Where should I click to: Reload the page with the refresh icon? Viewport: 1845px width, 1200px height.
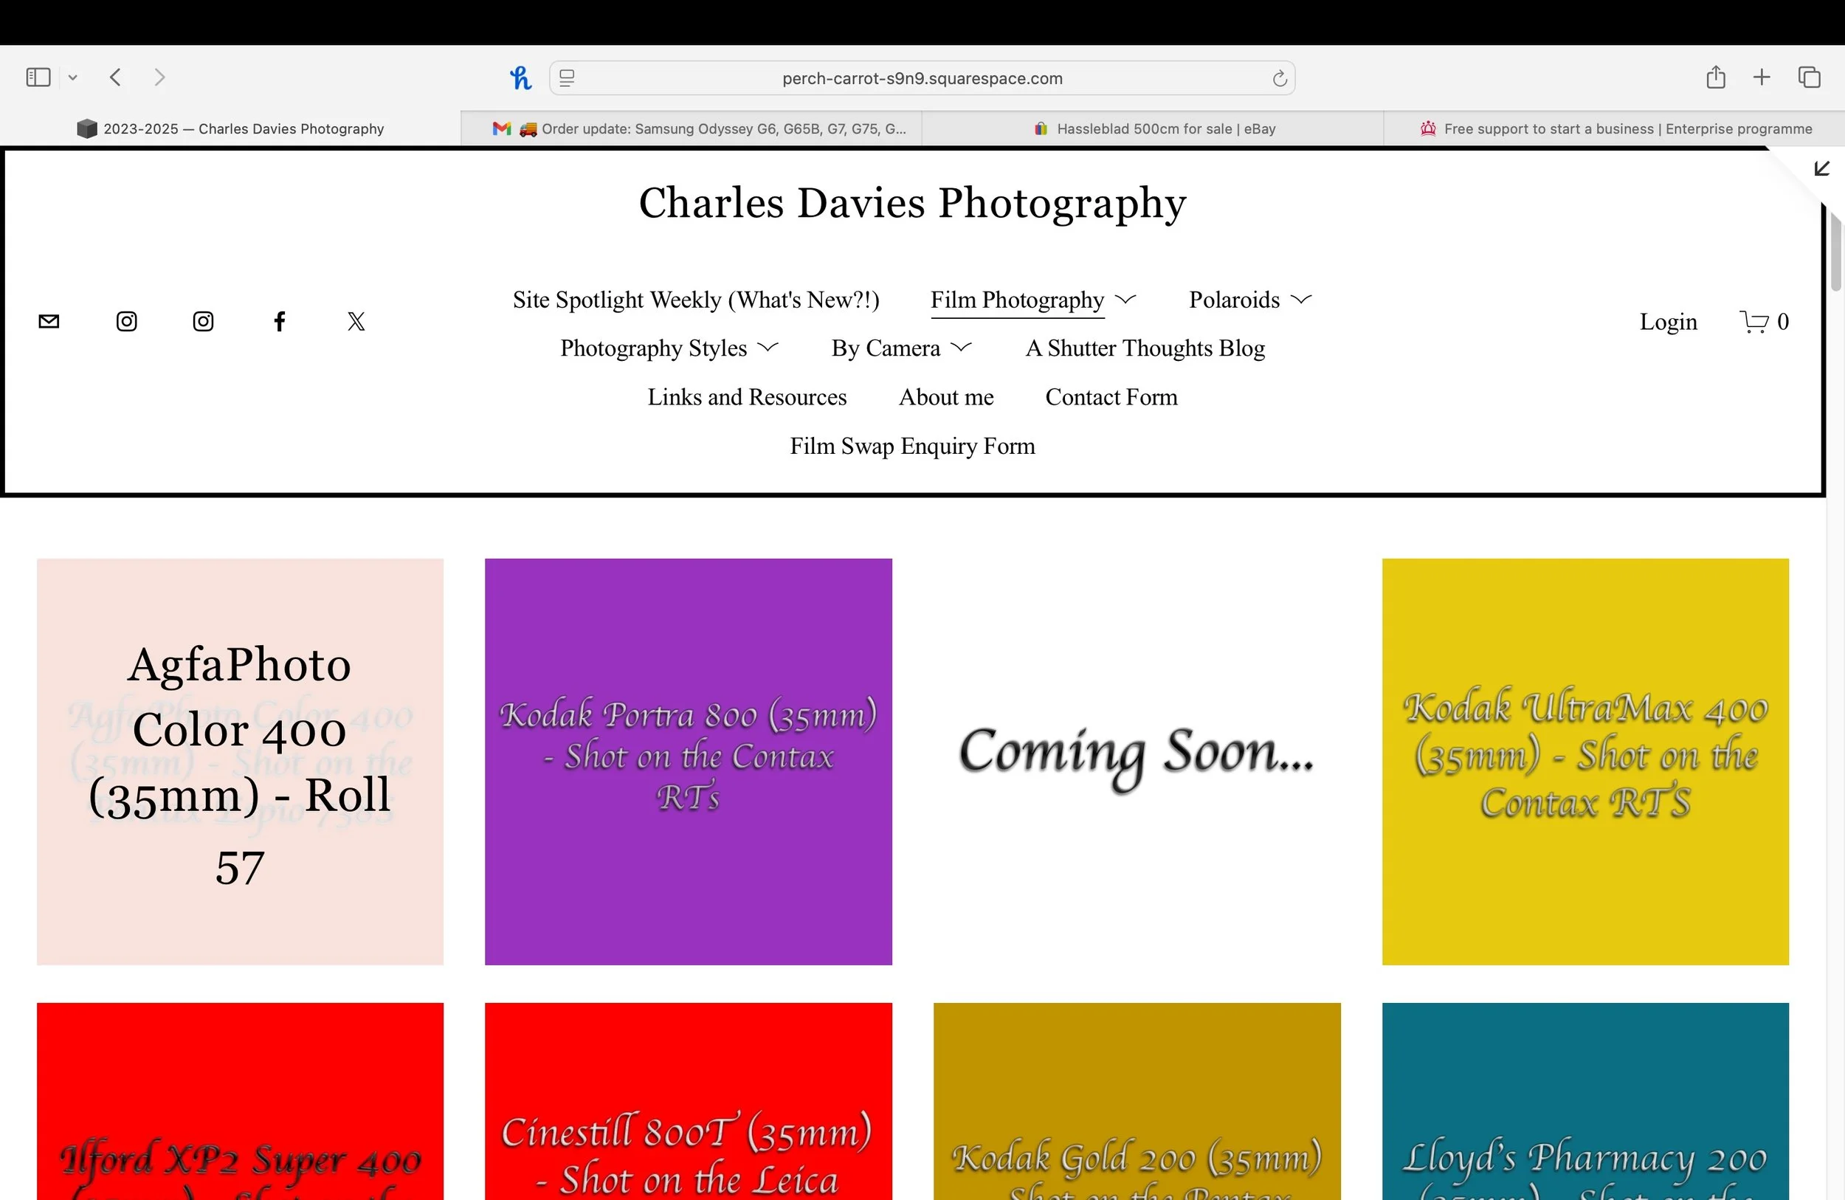1279,78
